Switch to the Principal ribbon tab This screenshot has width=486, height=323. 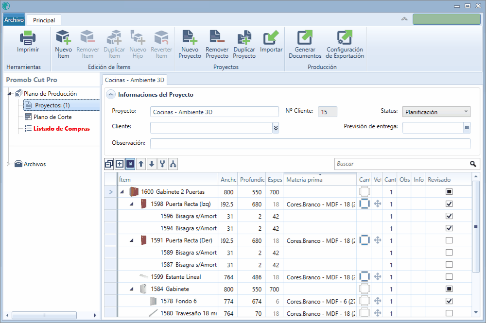(x=44, y=20)
